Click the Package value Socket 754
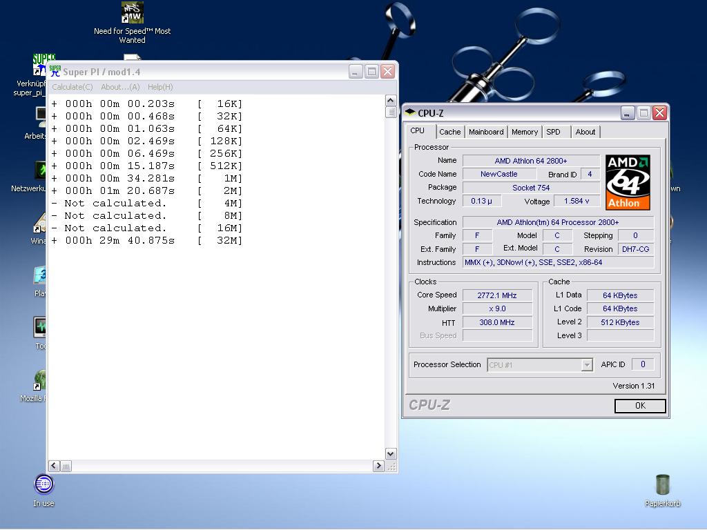This screenshot has height=530, width=707. tap(531, 188)
